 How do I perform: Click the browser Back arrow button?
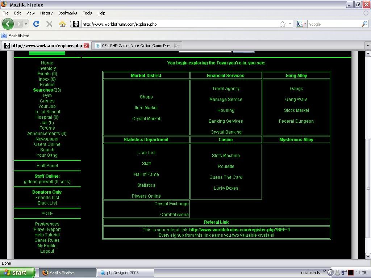[8, 24]
